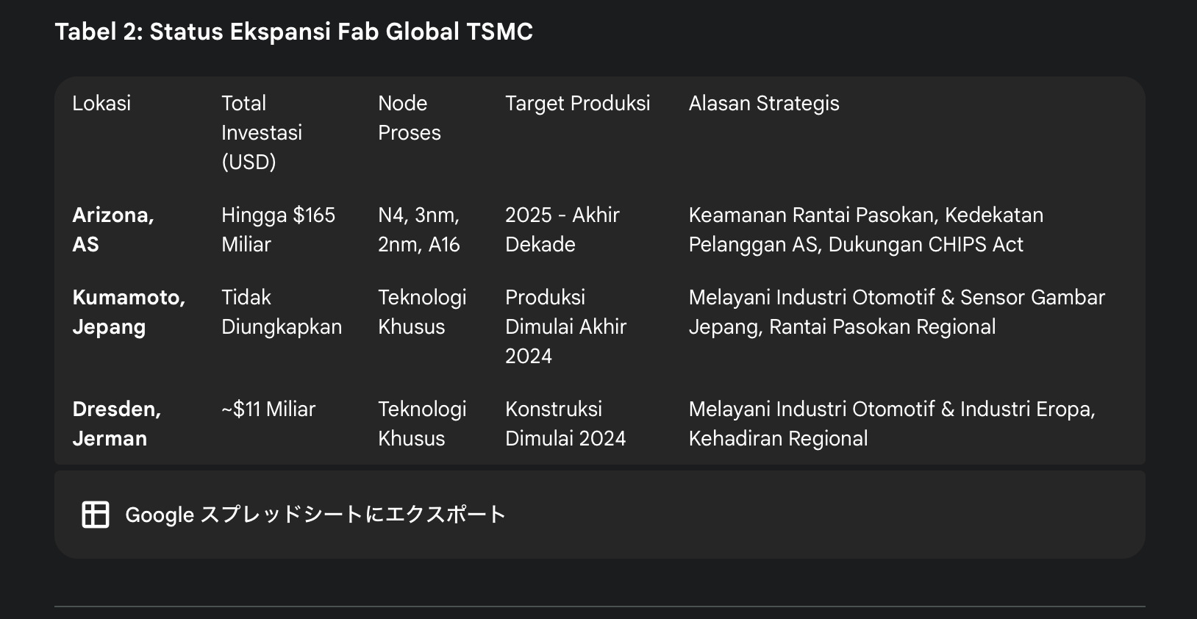Select the 2025 - Akhir Dekade cell
The height and width of the screenshot is (619, 1197).
pos(562,229)
